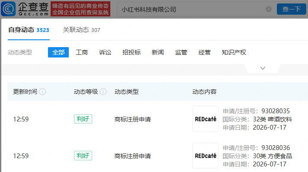The height and width of the screenshot is (172, 308).
Task: Click the 动态等级 column header
Action: pyautogui.click(x=86, y=92)
